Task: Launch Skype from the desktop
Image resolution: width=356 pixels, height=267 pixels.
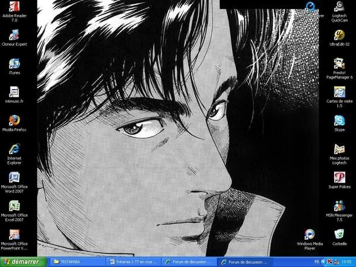Action: coord(339,123)
